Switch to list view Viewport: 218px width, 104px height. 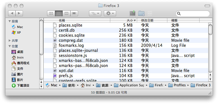click(x=59, y=13)
